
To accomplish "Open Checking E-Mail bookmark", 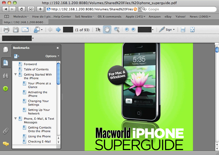I will (39, 141).
